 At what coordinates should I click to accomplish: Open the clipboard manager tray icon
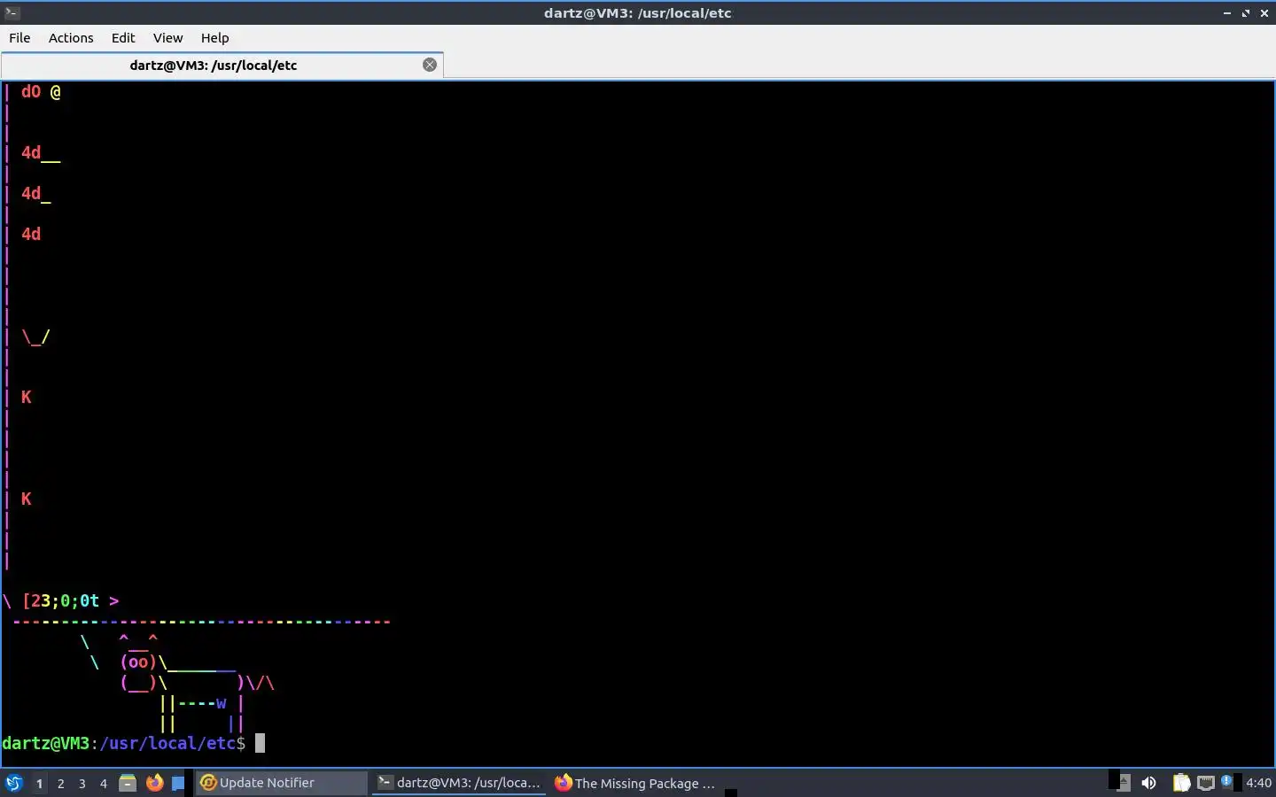[x=1181, y=783]
